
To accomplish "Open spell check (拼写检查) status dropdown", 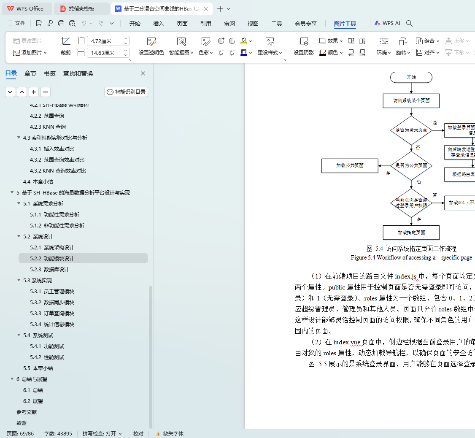I will pyautogui.click(x=102, y=433).
